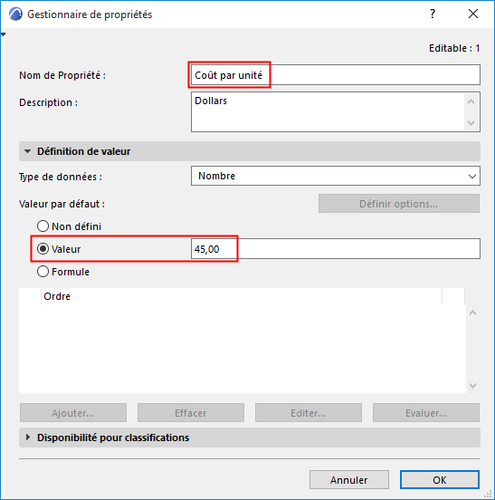Click in the Nom de Propriété field
The width and height of the screenshot is (495, 500).
click(x=336, y=75)
